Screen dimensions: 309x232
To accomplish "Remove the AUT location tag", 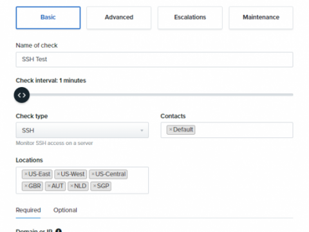I will click(49, 186).
